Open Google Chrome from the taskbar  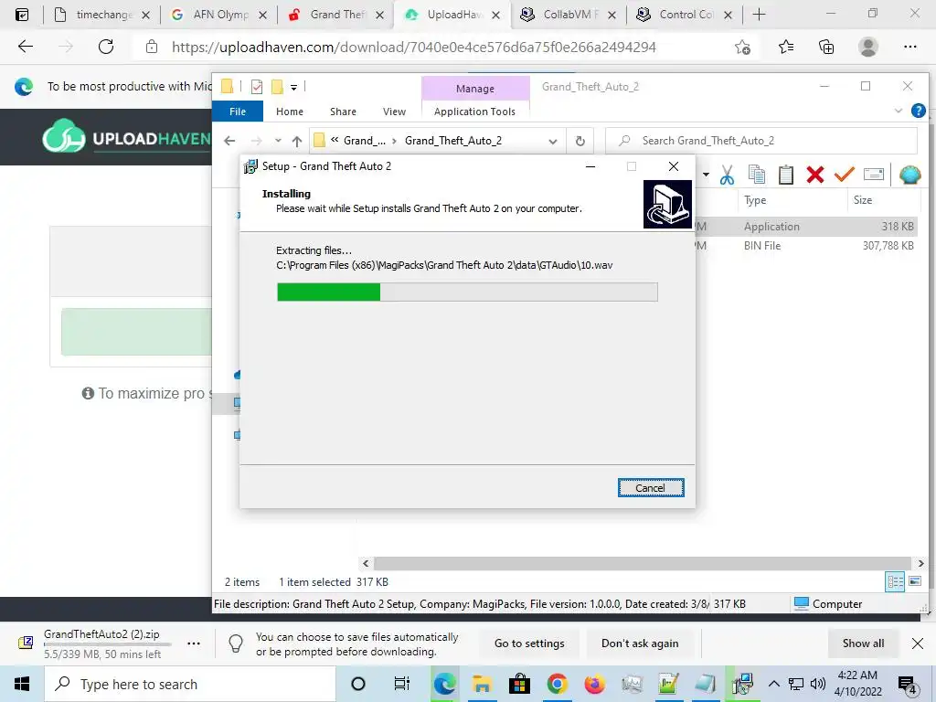(x=557, y=684)
